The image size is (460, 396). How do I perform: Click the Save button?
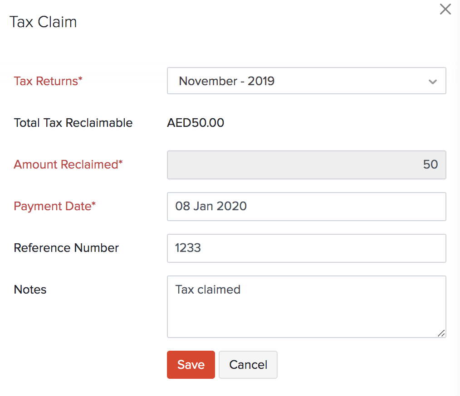tap(191, 364)
